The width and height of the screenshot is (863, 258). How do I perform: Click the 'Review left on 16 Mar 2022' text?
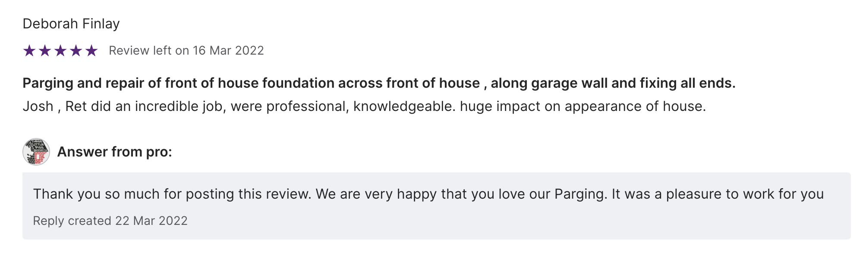186,51
